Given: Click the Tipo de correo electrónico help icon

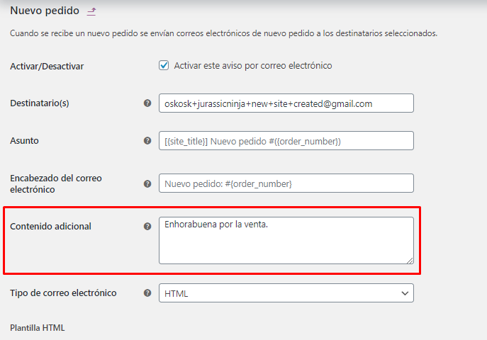Looking at the screenshot, I should click(147, 293).
